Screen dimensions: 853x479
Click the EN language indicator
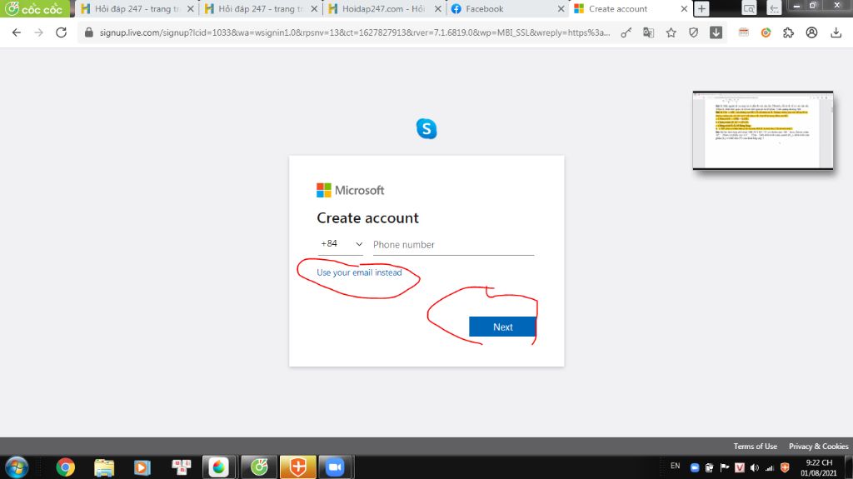[675, 466]
